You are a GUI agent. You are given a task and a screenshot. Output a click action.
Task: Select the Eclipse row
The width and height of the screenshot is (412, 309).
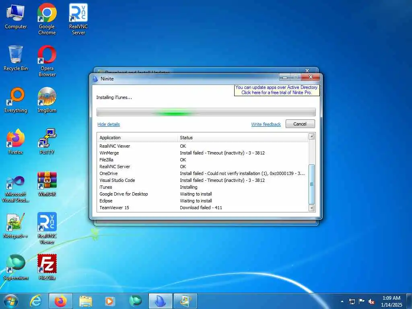point(203,201)
